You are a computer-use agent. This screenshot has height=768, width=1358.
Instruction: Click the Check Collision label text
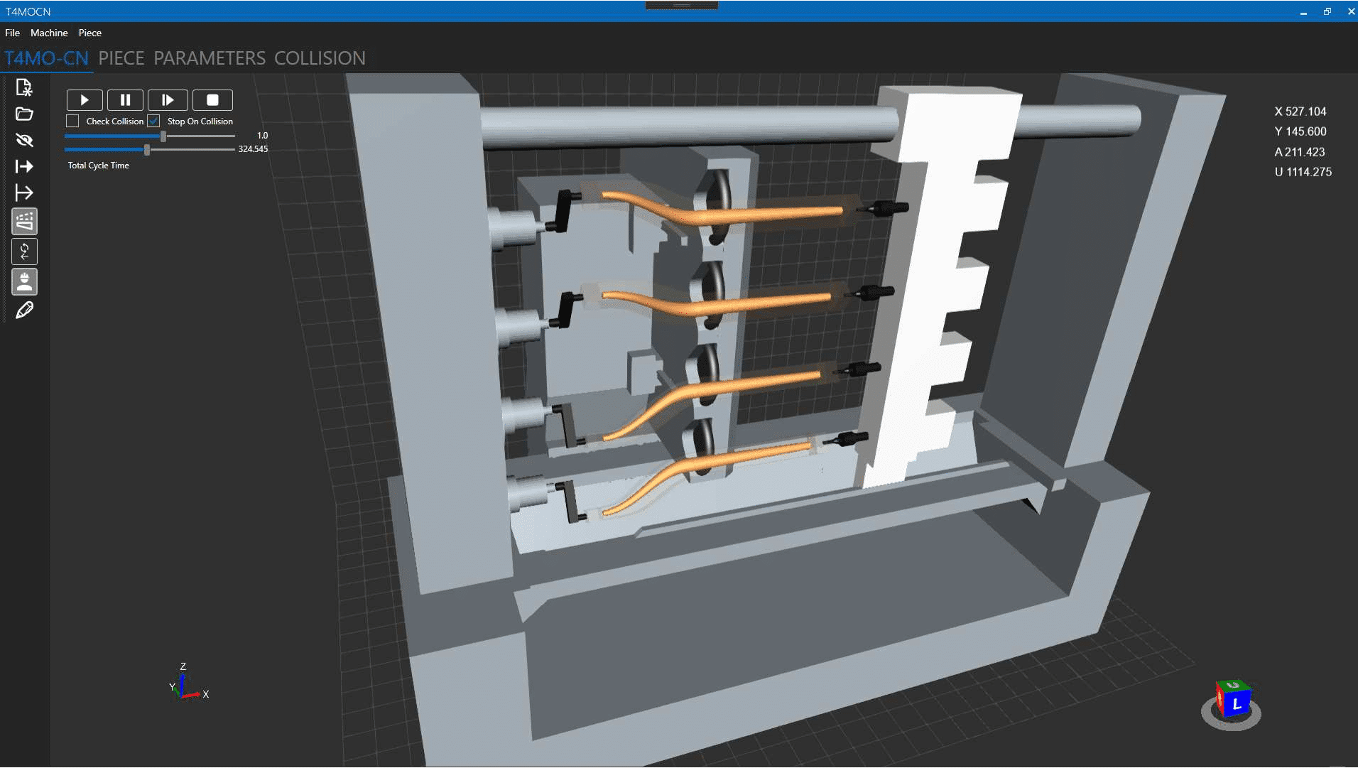coord(115,121)
